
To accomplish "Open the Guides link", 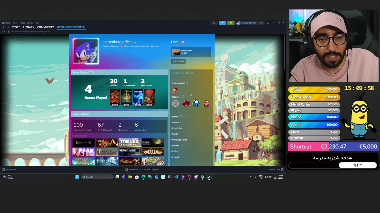I will (175, 151).
